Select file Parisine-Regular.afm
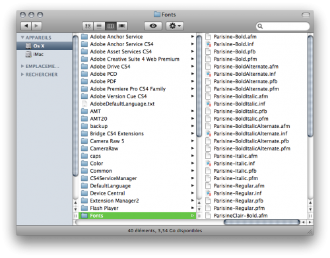Viewport: 330px width, 258px height. 255,186
